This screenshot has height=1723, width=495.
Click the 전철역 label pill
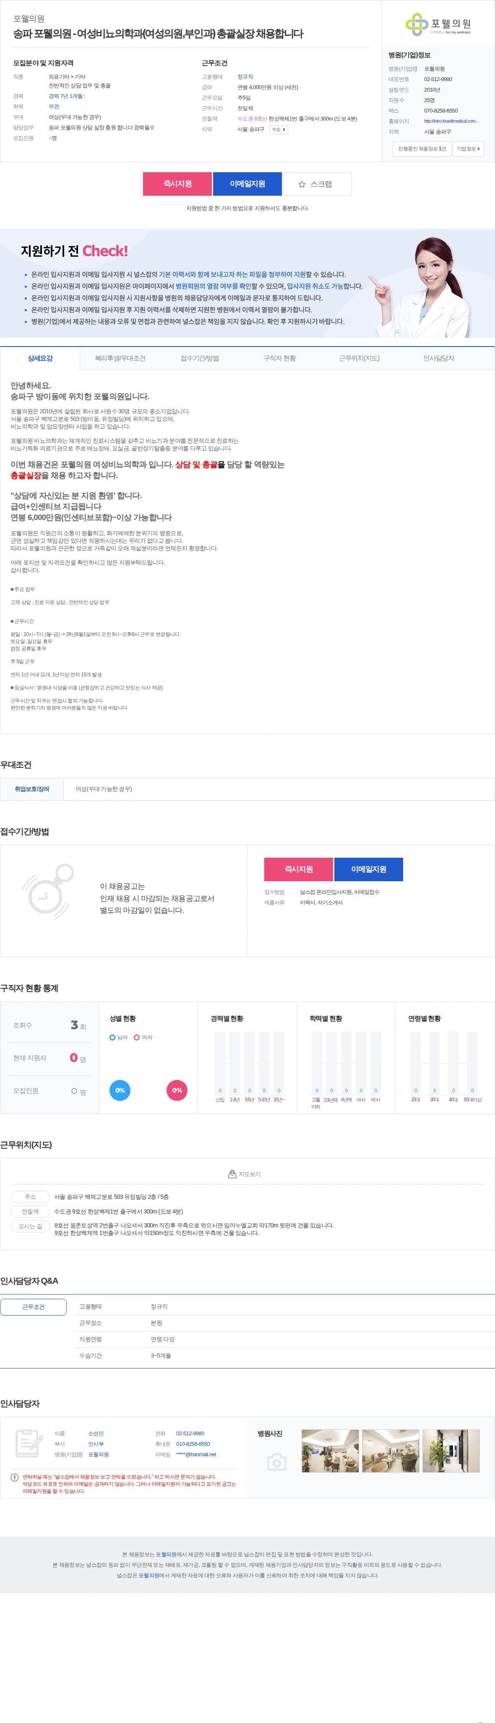click(x=30, y=1211)
